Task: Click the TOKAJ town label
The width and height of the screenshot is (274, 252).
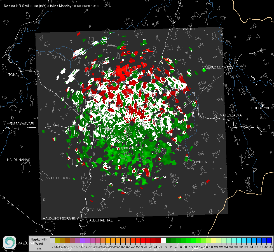Action: click(x=14, y=75)
